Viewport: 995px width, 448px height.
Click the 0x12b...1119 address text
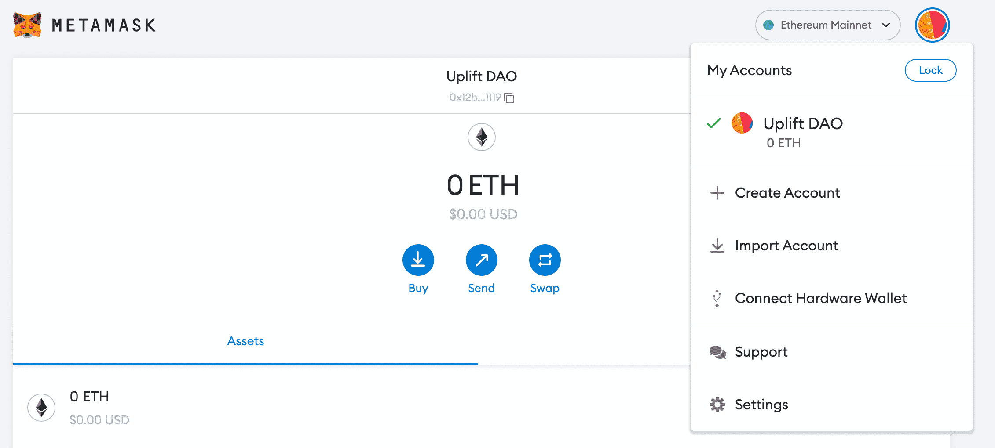click(x=475, y=98)
